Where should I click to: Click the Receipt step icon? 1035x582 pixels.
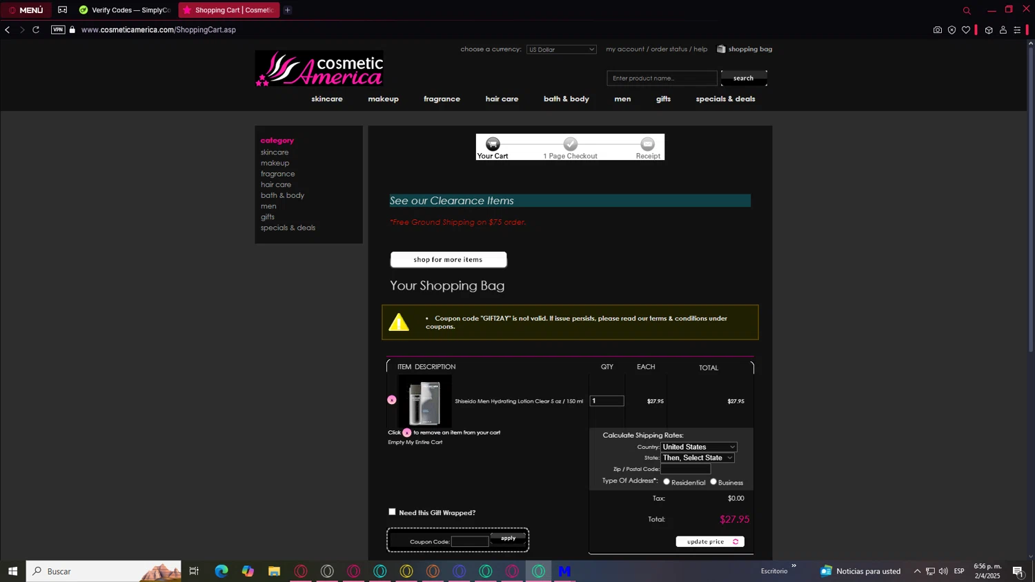pyautogui.click(x=647, y=144)
